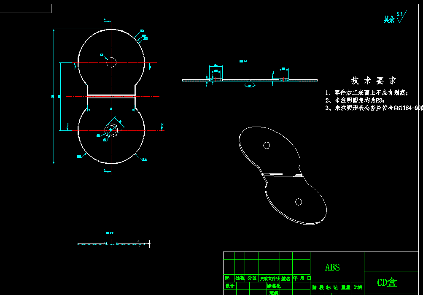Select the 技术要求 heading text

pyautogui.click(x=373, y=81)
